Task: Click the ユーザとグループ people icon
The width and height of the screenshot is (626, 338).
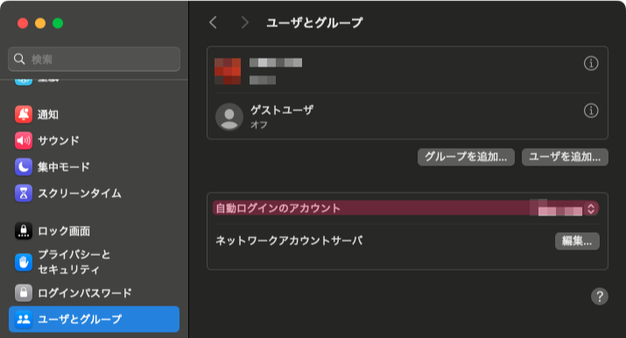Action: pyautogui.click(x=24, y=320)
